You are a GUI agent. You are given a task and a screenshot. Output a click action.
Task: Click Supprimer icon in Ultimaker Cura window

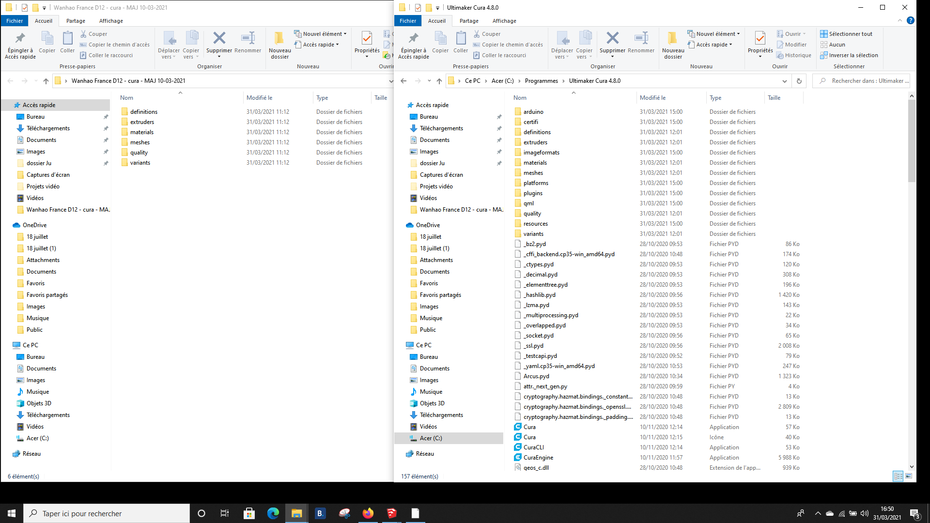pyautogui.click(x=612, y=38)
